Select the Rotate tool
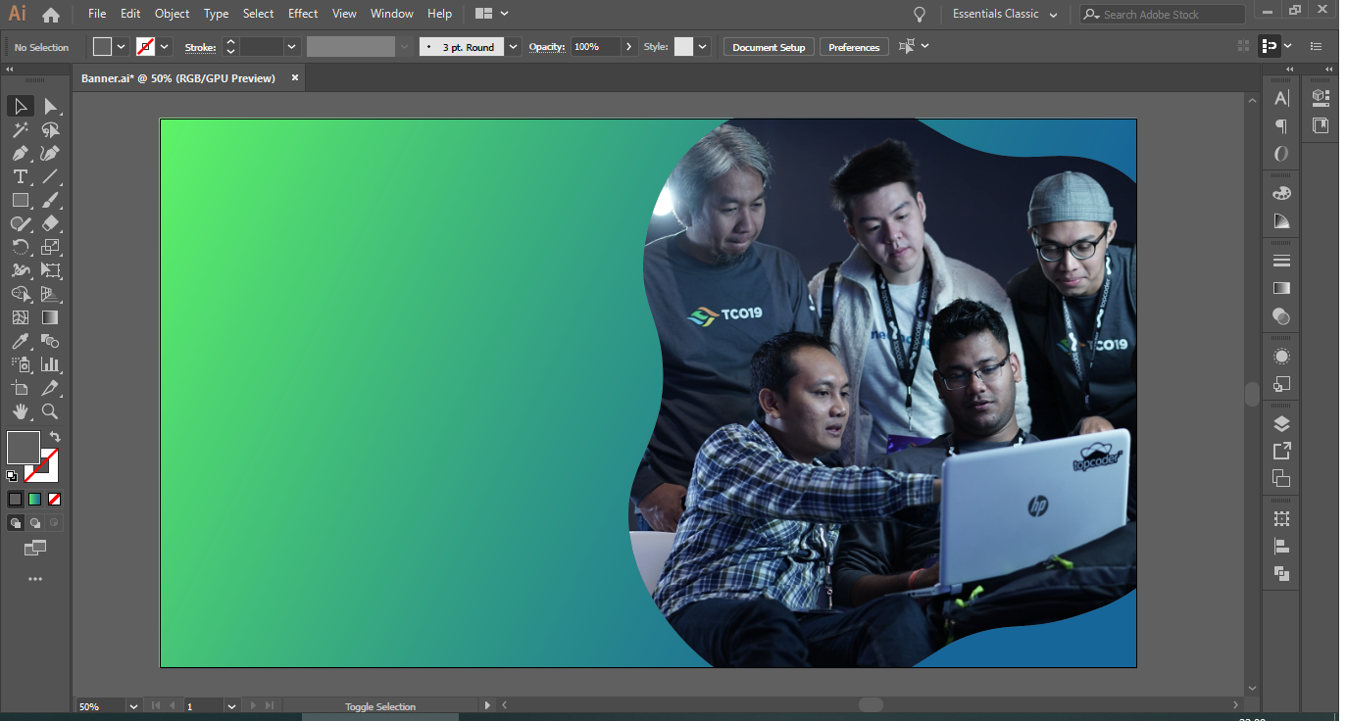The width and height of the screenshot is (1347, 721). pos(20,247)
